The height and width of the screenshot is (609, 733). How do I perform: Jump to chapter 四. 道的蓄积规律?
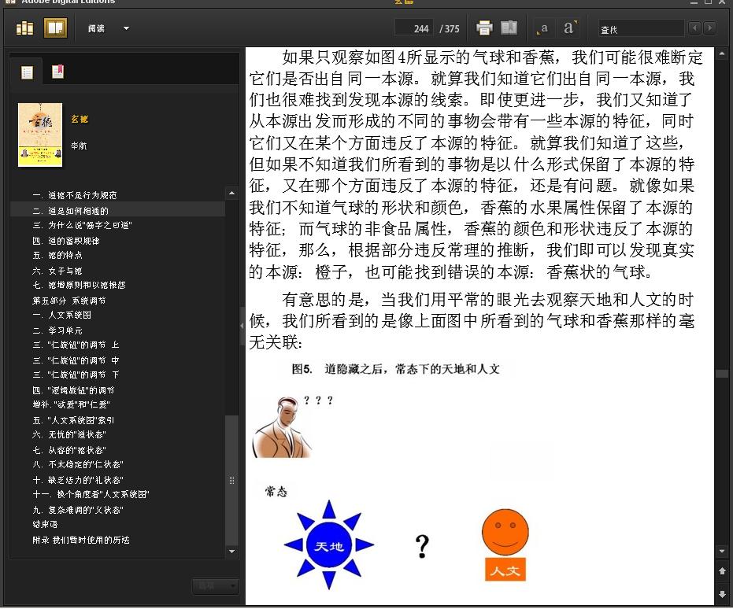(x=65, y=241)
